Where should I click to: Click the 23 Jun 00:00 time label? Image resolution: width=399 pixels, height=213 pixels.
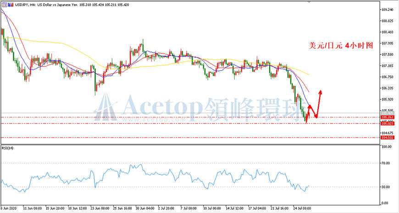[100, 208]
